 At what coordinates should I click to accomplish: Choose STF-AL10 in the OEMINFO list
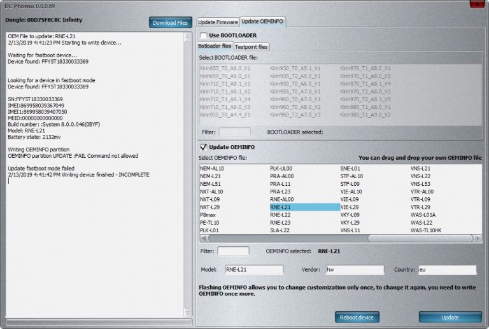coord(351,176)
